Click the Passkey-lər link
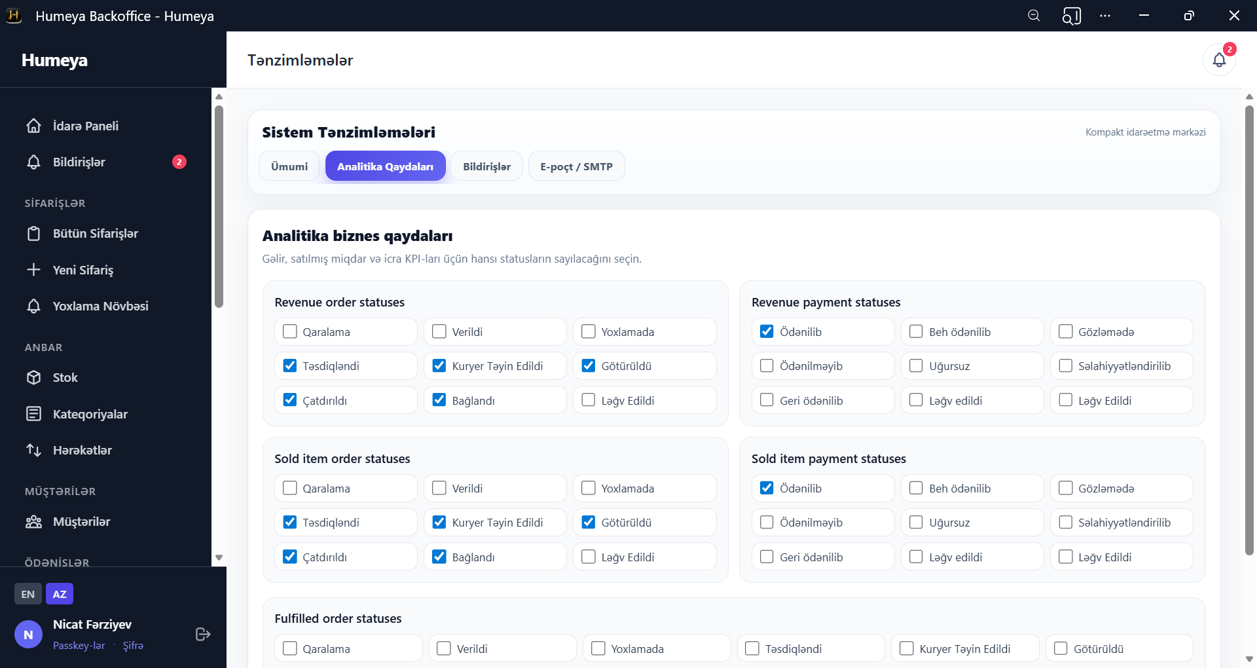Screen dimensions: 1257x668 (79, 646)
